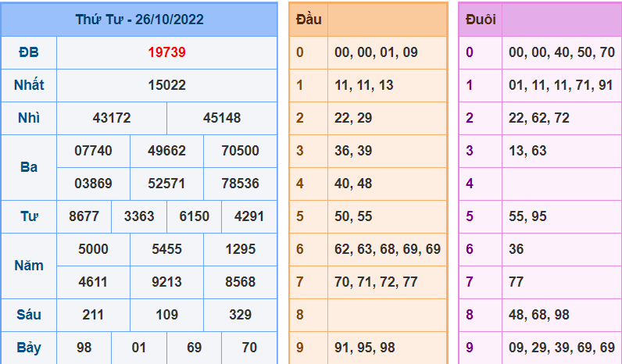Select sixth prize number 109

point(166,315)
